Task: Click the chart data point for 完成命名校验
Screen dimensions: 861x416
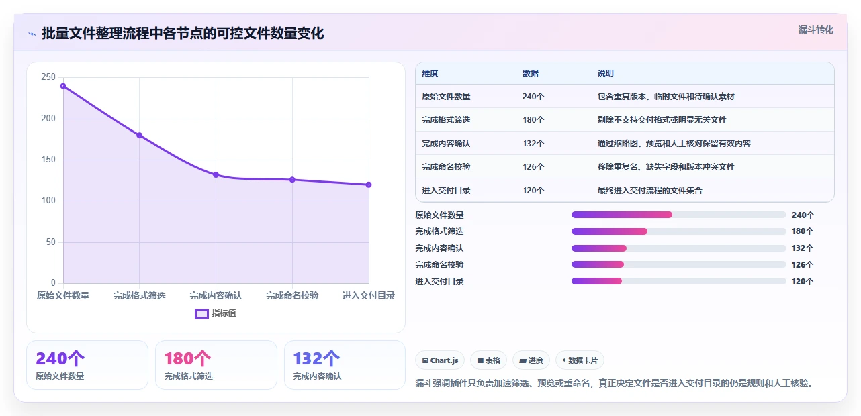Action: (x=292, y=180)
